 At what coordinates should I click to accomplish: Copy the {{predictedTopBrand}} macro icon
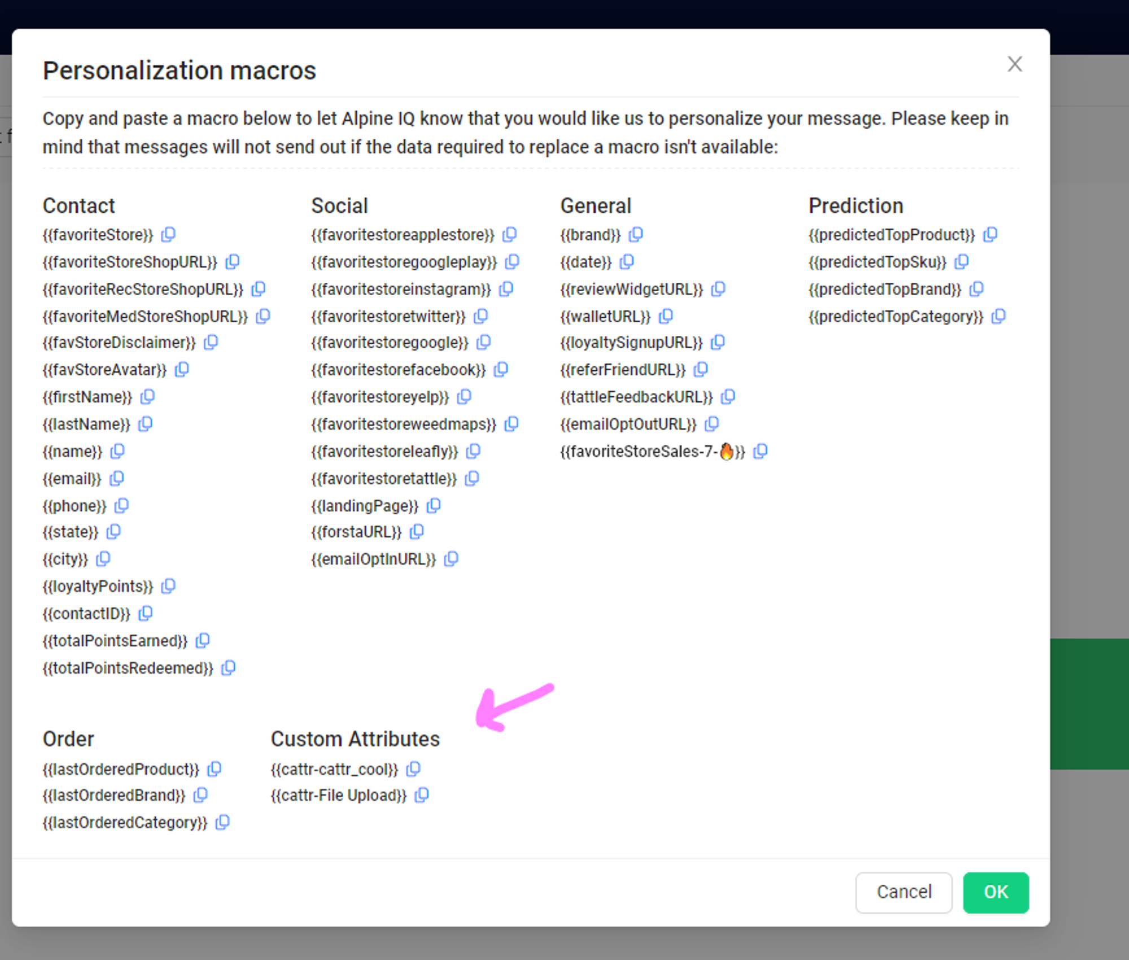pos(977,289)
